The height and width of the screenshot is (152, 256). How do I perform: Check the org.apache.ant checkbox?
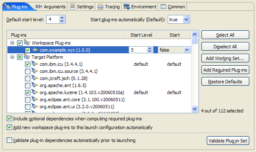[x=27, y=85]
